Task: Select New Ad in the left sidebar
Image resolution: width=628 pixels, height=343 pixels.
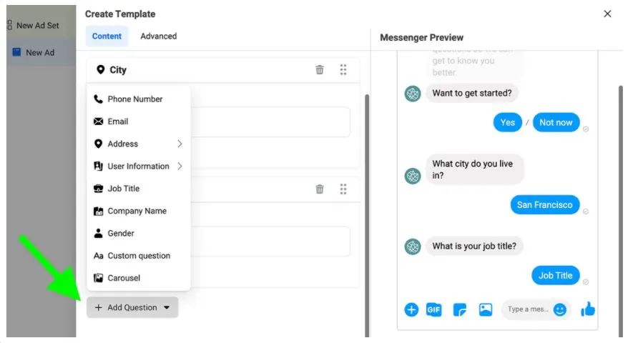Action: 39,52
